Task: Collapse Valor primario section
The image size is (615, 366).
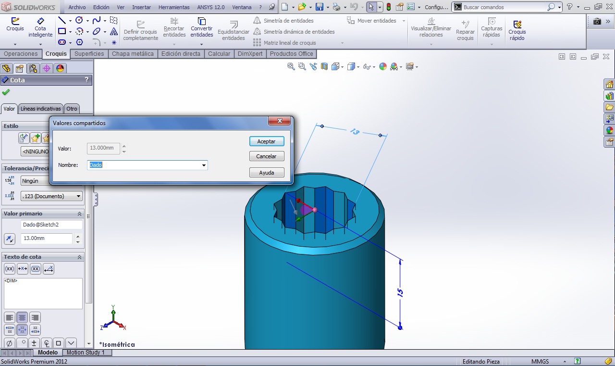Action: (80, 214)
